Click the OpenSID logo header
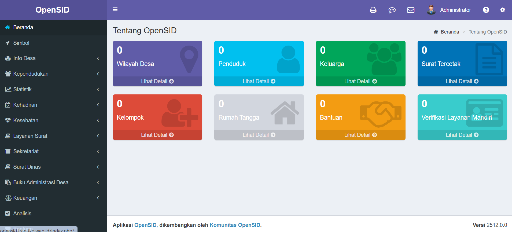Image resolution: width=512 pixels, height=232 pixels. (x=53, y=10)
